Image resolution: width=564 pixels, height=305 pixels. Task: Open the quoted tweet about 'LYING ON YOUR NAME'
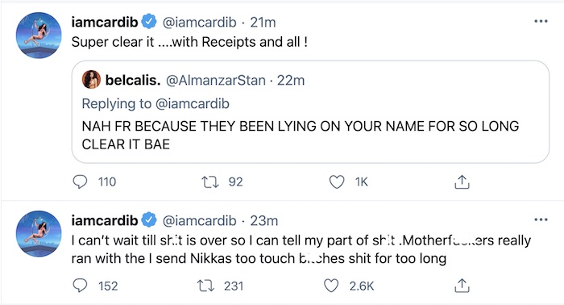coord(310,112)
